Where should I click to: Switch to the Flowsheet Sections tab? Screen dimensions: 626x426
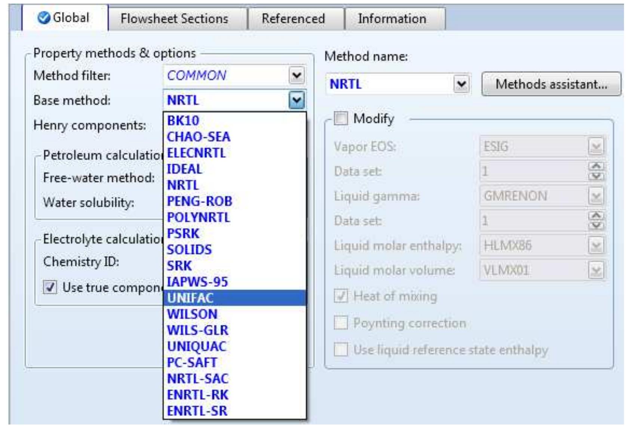(174, 18)
